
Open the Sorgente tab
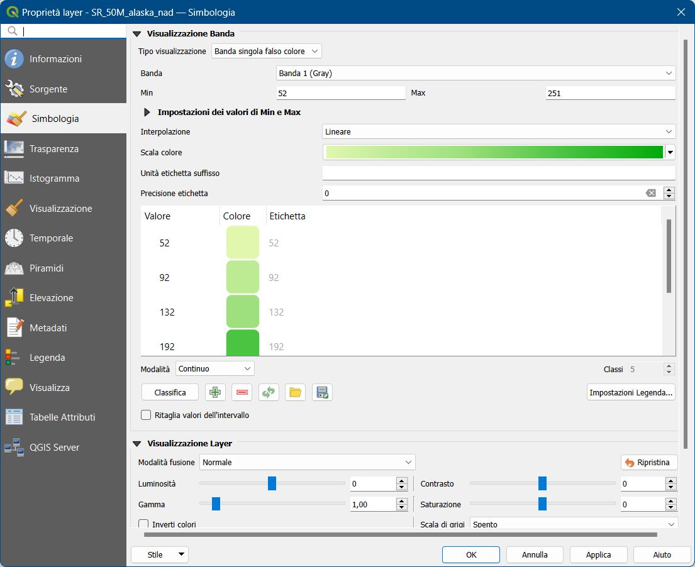pos(64,89)
